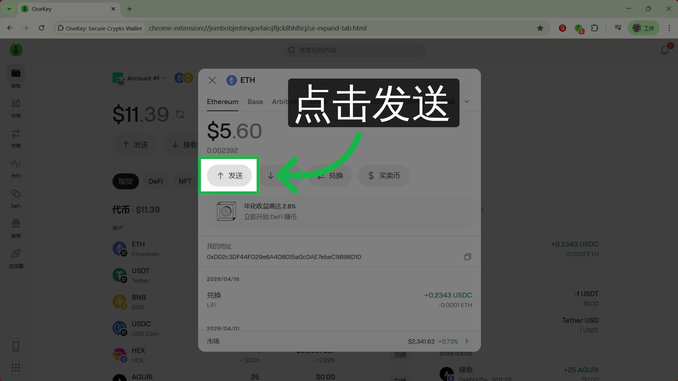
Task: Open the ETH Ethereum asset row
Action: [x=155, y=249]
